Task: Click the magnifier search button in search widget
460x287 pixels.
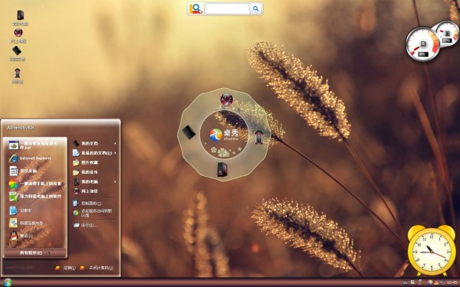Action: (x=256, y=8)
